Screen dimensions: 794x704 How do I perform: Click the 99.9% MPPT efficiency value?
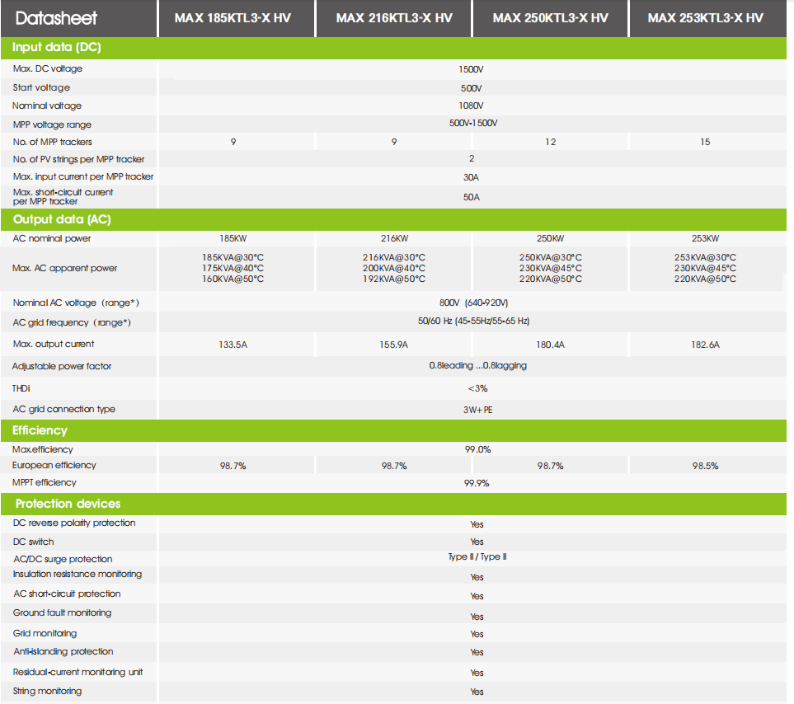click(x=477, y=483)
